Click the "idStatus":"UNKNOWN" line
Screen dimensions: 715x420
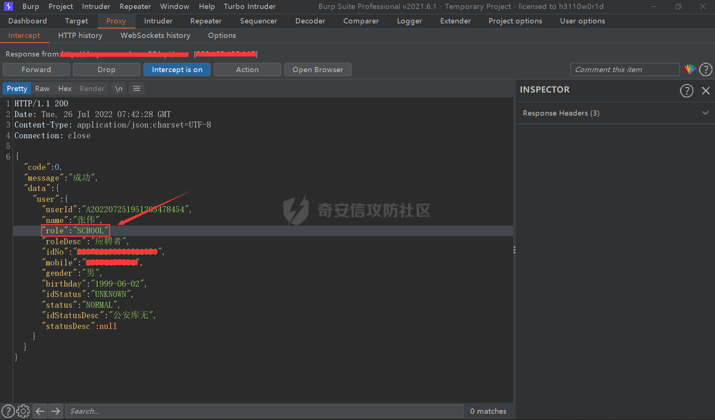[88, 294]
